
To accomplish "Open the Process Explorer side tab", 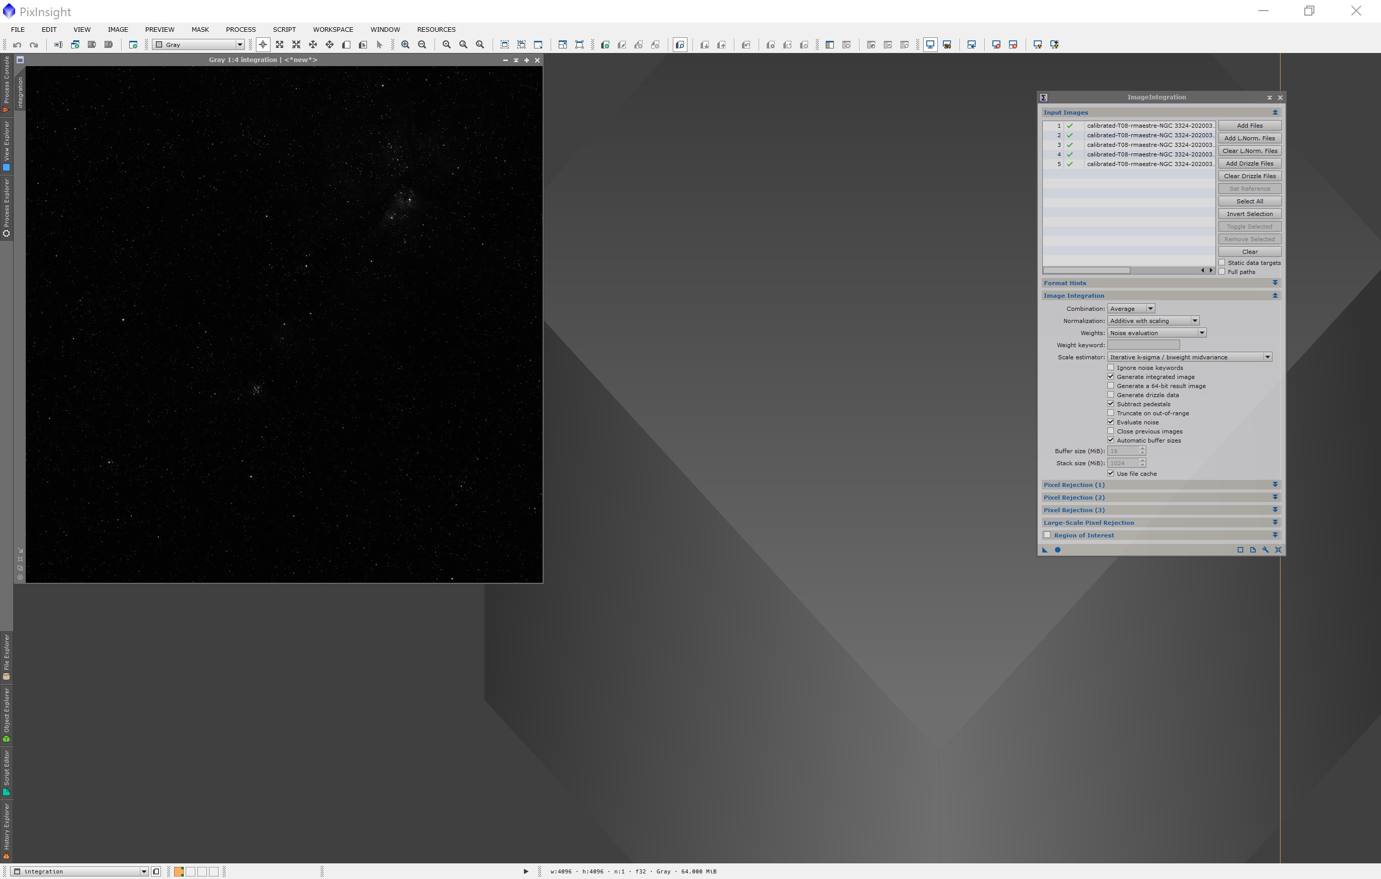I will click(x=6, y=207).
